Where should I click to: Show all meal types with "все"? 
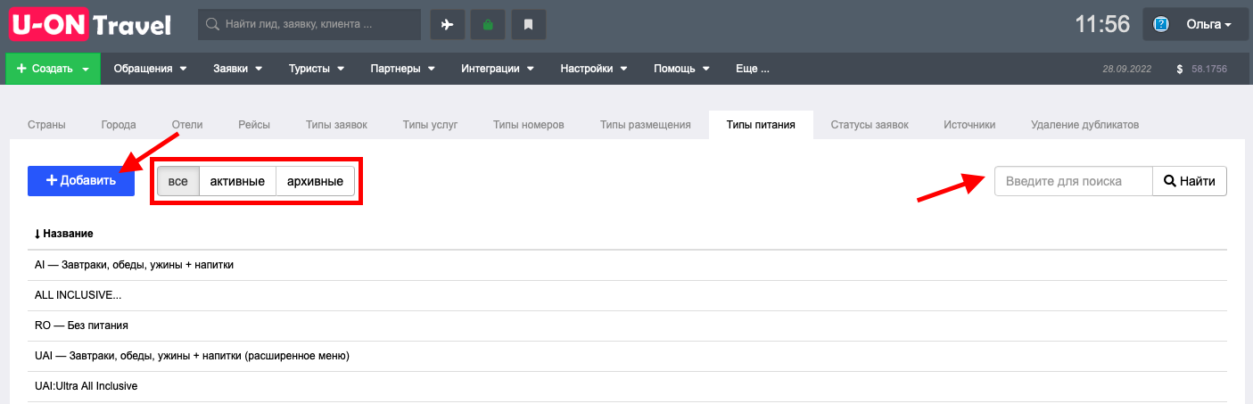178,181
